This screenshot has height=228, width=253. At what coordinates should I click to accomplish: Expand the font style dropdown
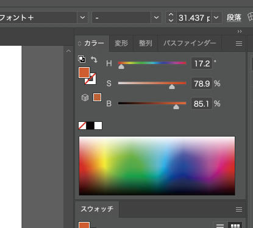pyautogui.click(x=156, y=18)
